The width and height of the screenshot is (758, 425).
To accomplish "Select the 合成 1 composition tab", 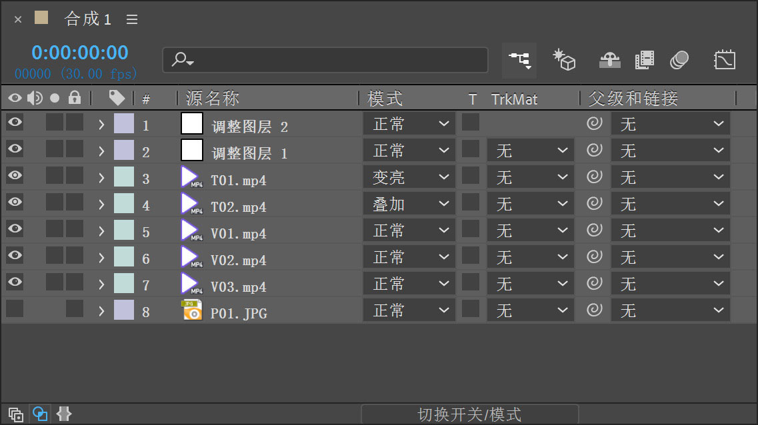I will 87,19.
